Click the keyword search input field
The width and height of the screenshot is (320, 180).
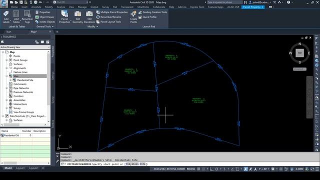pos(224,2)
